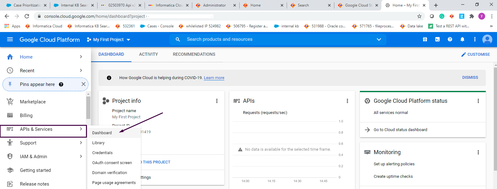Open a new browser tab

point(436,5)
